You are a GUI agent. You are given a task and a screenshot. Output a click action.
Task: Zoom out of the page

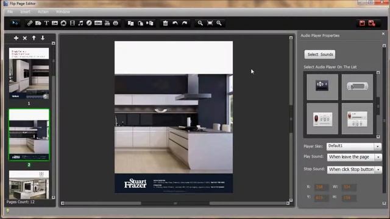pos(200,23)
